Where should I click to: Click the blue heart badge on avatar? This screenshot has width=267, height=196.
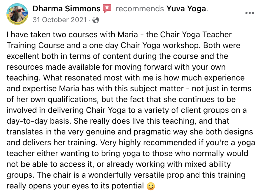click(x=25, y=14)
